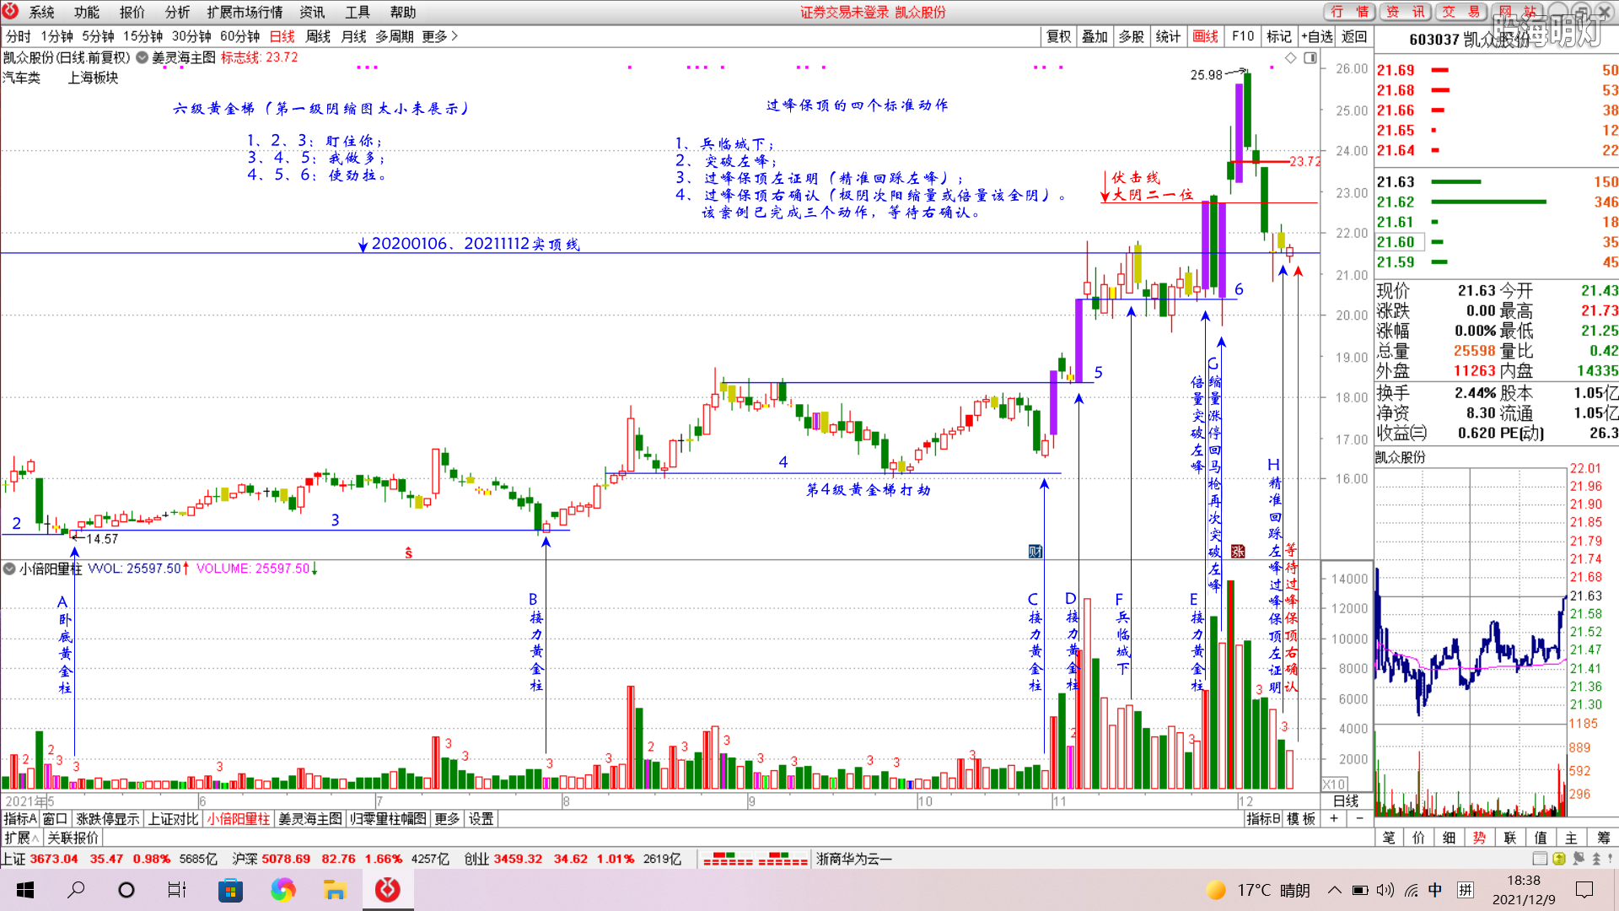Viewport: 1619px width, 911px height.
Task: Switch to the 分时 chart period
Action: click(18, 36)
